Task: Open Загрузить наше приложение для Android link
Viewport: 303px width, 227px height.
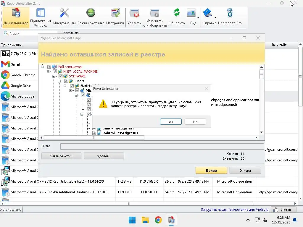Action: pyautogui.click(x=235, y=210)
